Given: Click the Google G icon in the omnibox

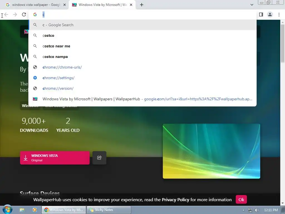Looking at the screenshot, I should tap(35, 14).
